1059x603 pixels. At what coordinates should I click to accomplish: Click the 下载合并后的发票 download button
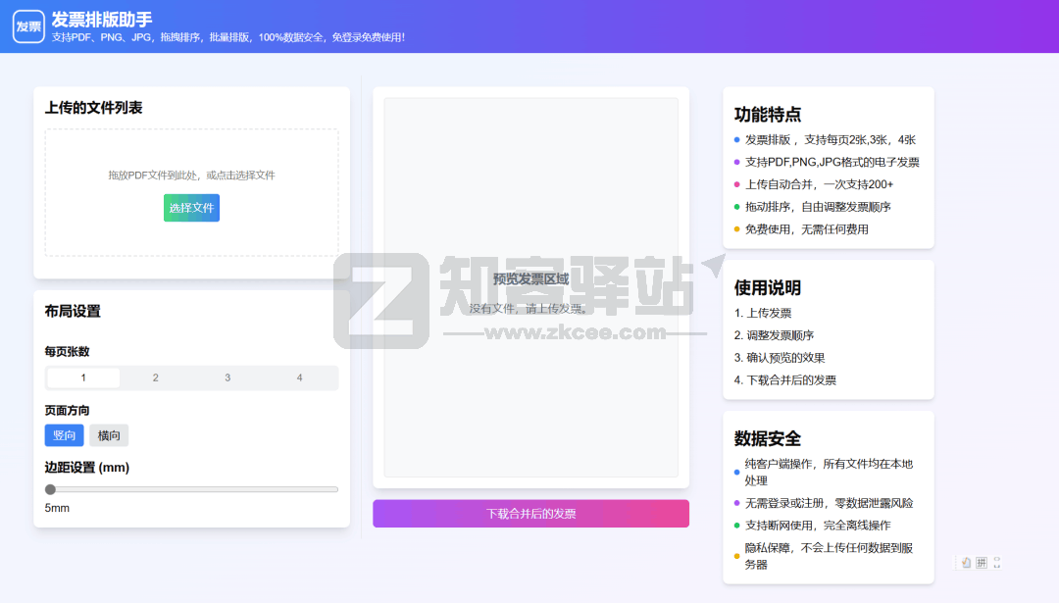530,513
